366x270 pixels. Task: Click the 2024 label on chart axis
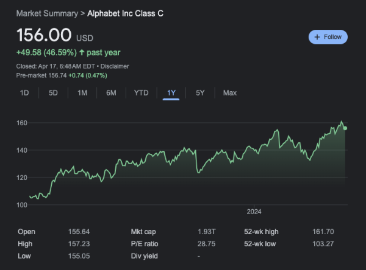(254, 212)
